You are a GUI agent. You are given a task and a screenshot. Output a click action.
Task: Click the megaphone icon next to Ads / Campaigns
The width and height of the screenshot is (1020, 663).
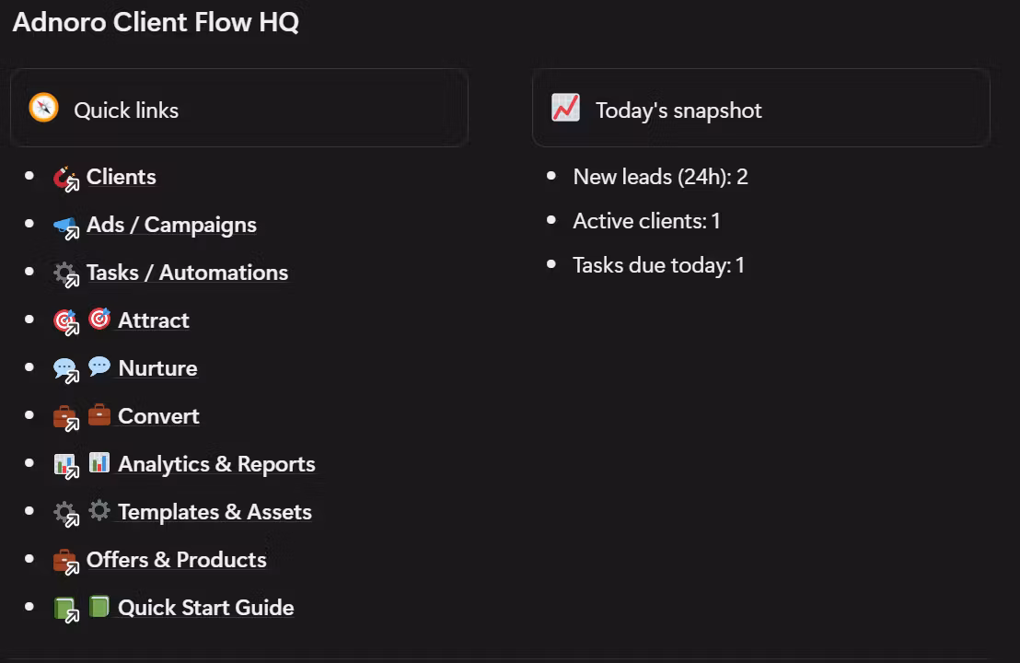click(66, 226)
